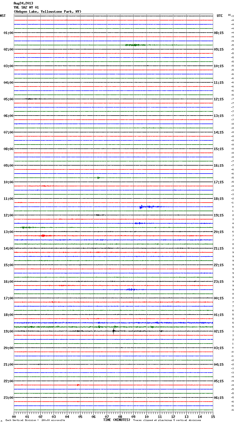This screenshot has width=235, height=424.
Task: Click the black spike on the 19:00 trace
Action: (113, 331)
